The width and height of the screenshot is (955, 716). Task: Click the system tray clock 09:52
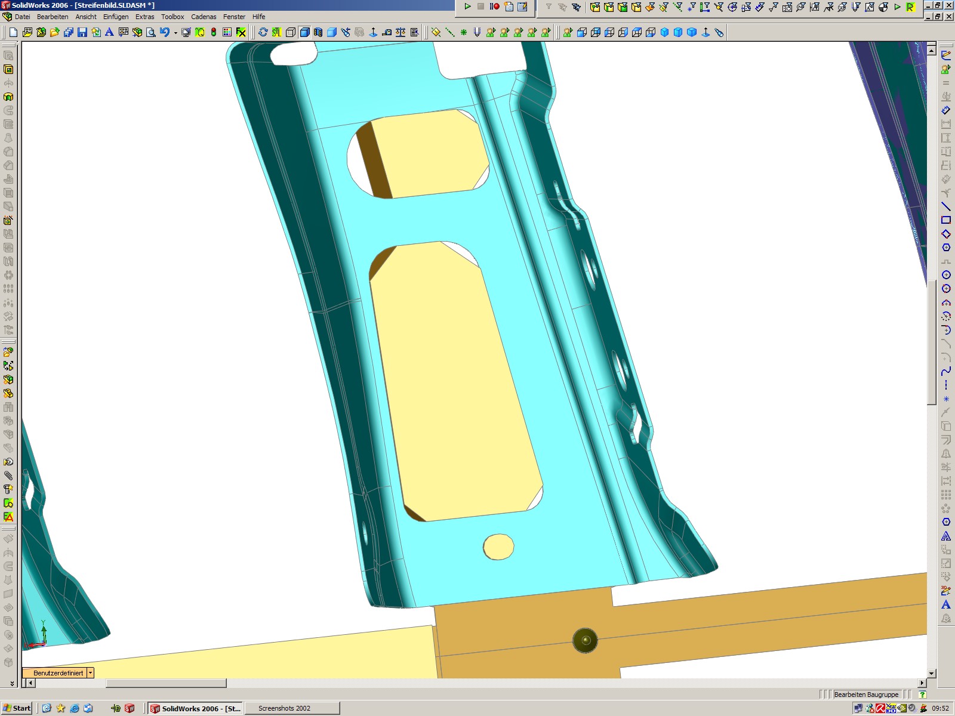pos(940,708)
